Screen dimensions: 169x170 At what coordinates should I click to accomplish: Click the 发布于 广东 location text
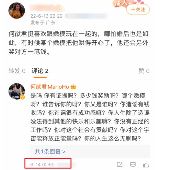(x=43, y=23)
